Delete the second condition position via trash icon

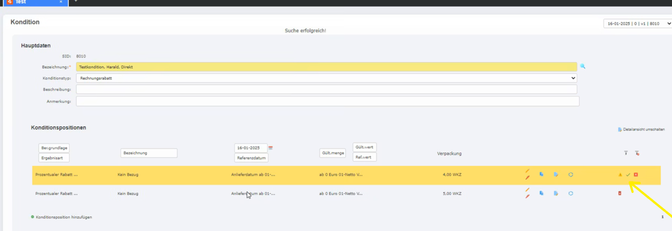620,193
